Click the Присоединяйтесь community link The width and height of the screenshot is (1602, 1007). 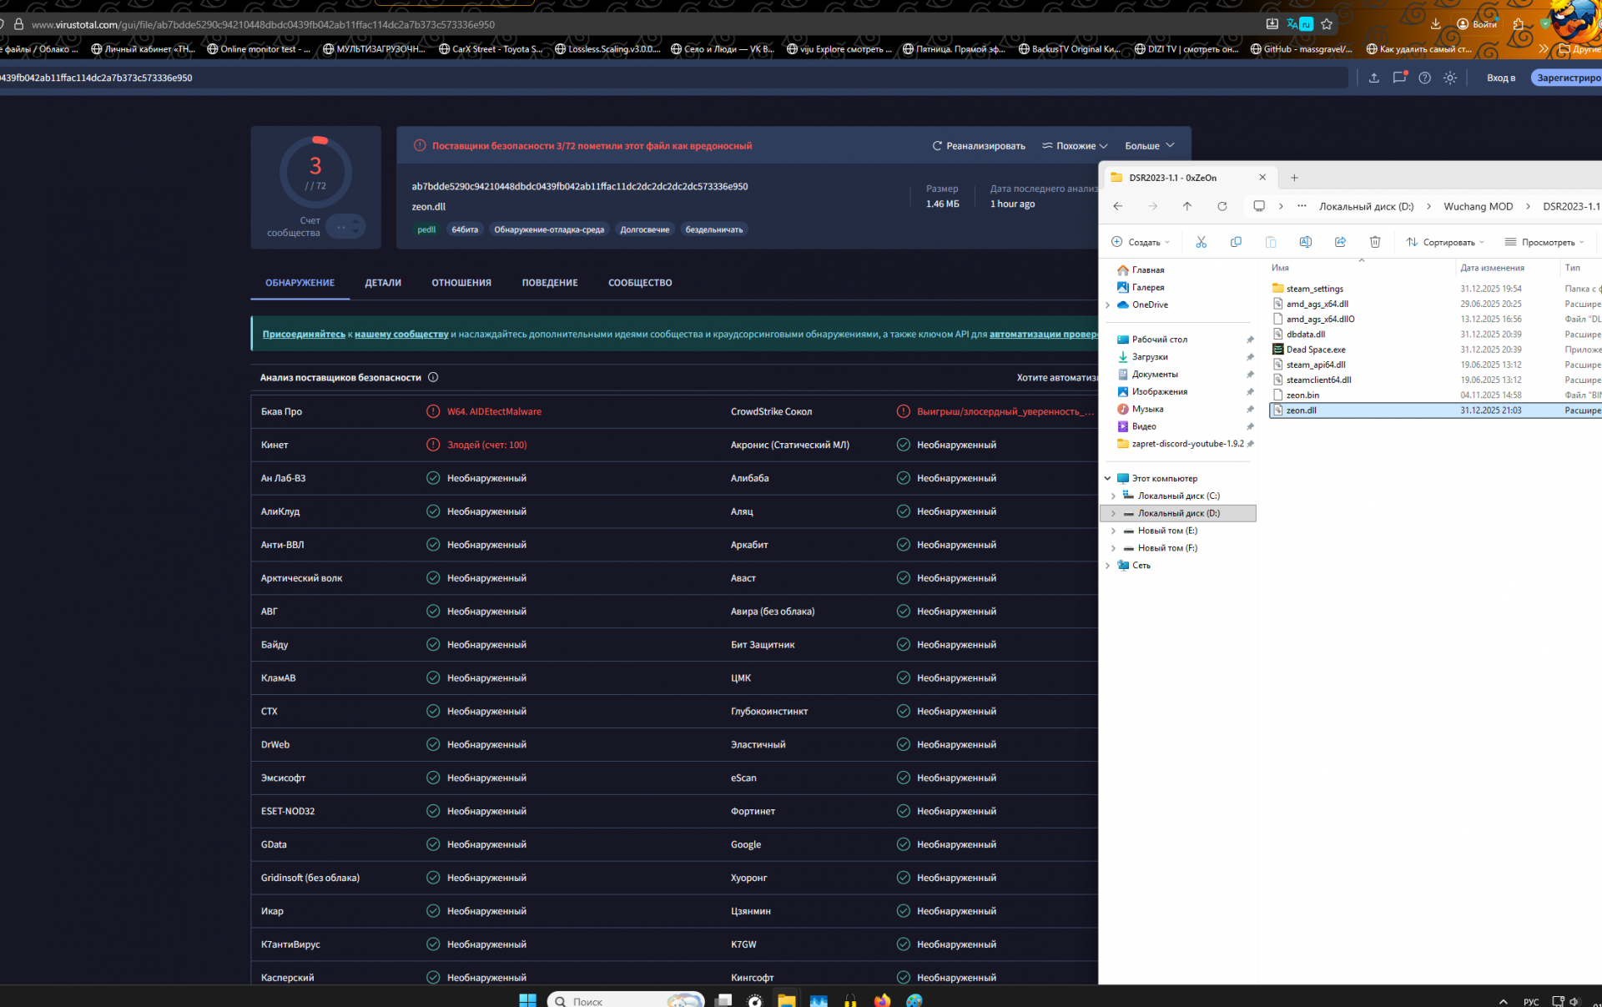pos(304,334)
